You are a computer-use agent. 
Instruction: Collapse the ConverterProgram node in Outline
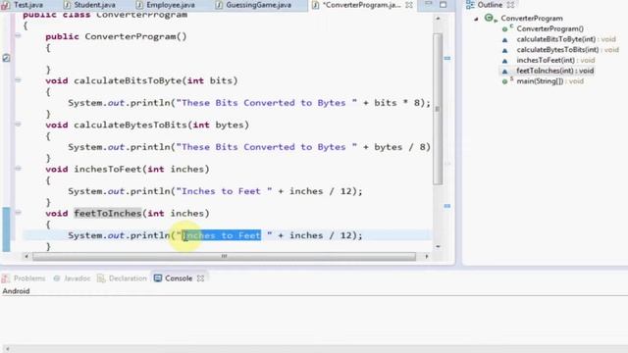click(x=476, y=19)
